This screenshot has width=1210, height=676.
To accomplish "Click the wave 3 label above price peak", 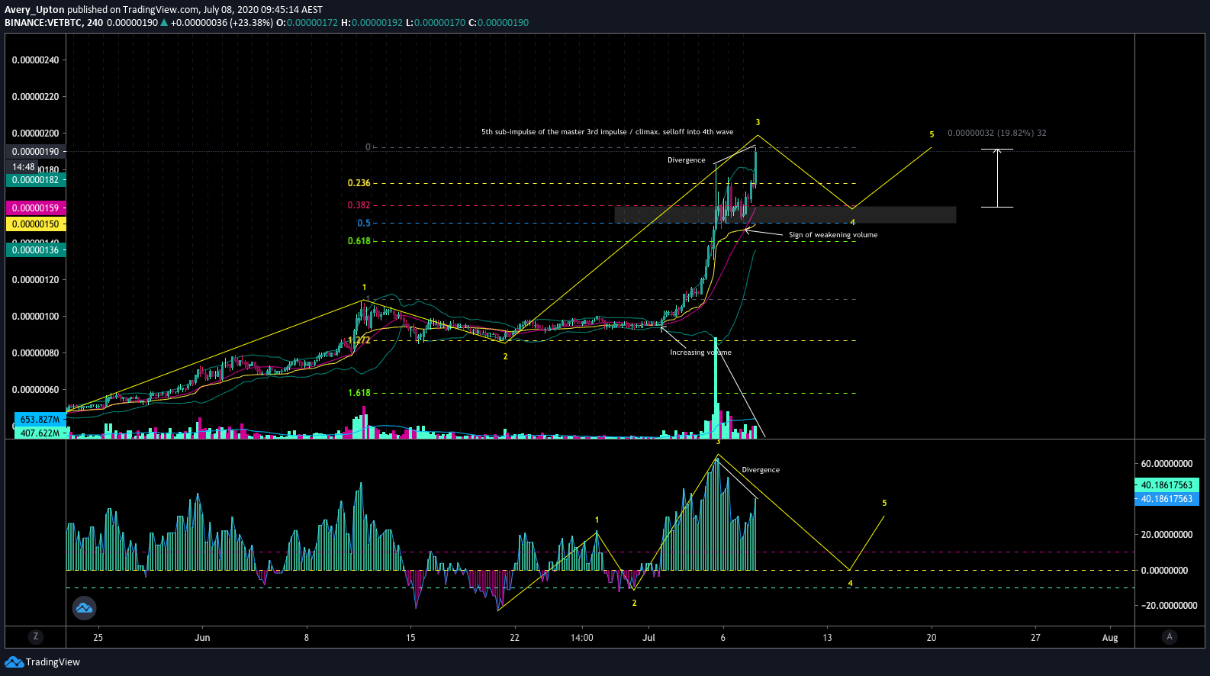I will (x=758, y=122).
